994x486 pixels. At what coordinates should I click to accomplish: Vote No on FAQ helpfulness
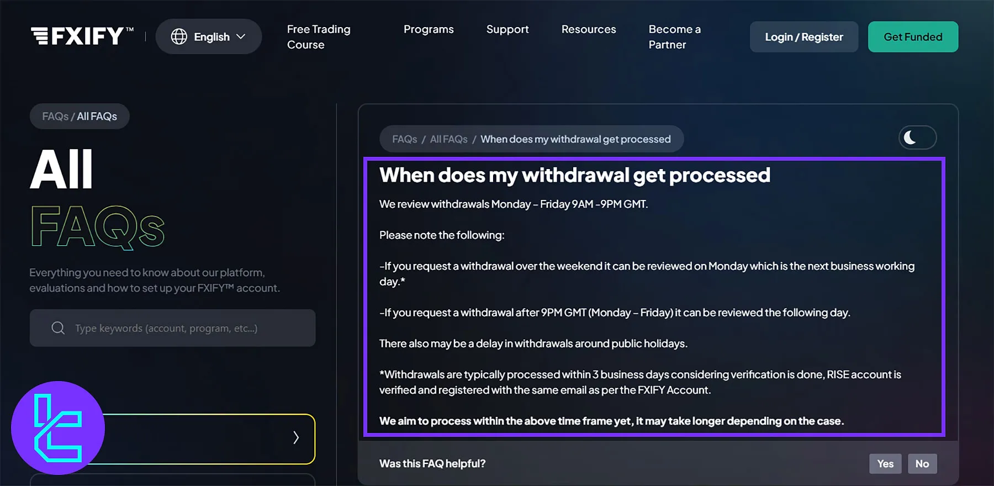coord(922,464)
